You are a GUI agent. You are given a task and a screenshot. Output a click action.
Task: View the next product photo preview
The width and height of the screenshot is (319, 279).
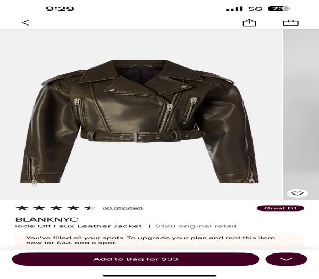301,114
